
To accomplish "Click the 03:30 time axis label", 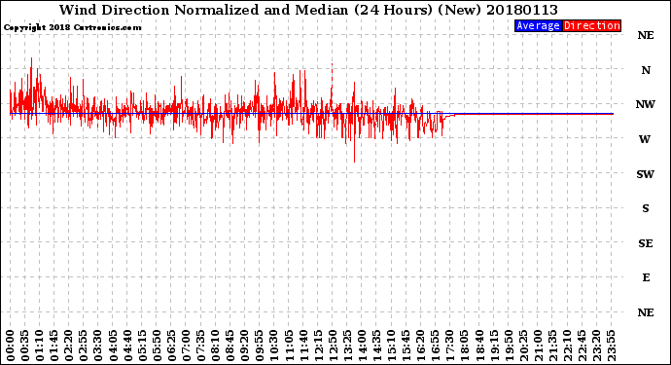I will (98, 346).
